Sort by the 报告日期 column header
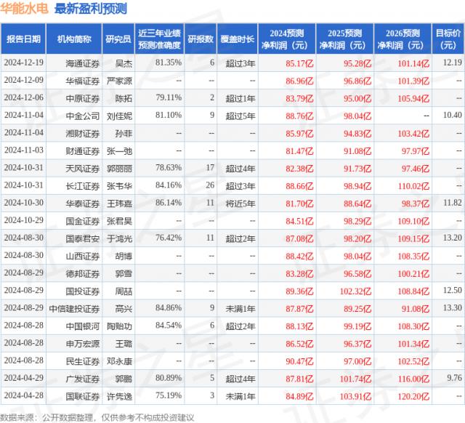 click(24, 39)
